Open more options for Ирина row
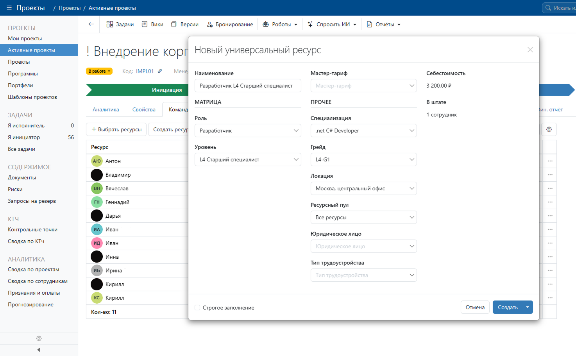576x356 pixels. (x=550, y=270)
